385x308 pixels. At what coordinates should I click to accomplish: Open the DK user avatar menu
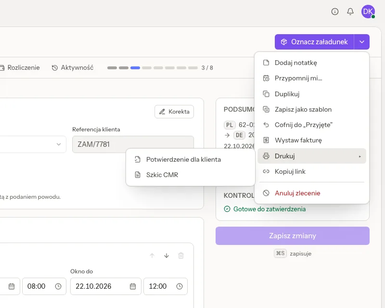(x=368, y=12)
